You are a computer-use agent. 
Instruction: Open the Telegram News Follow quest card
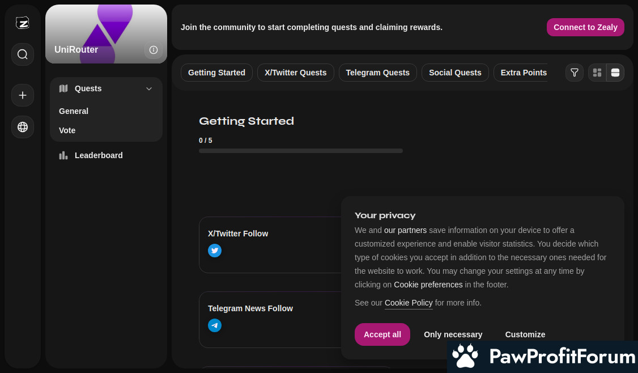click(x=270, y=320)
